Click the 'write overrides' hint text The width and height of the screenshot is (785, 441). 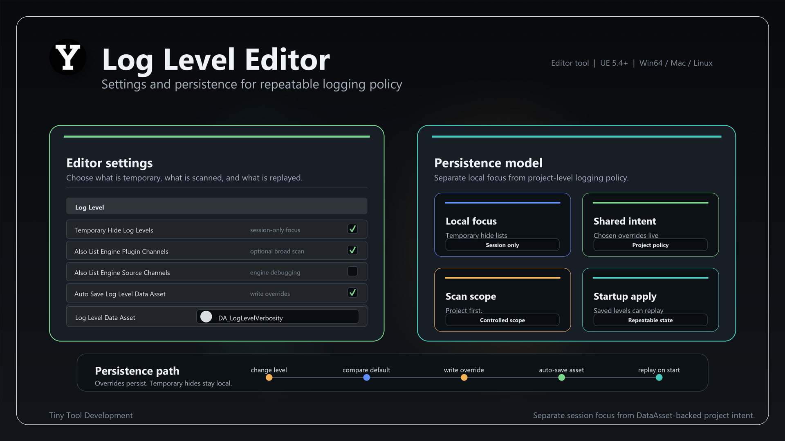(x=270, y=294)
